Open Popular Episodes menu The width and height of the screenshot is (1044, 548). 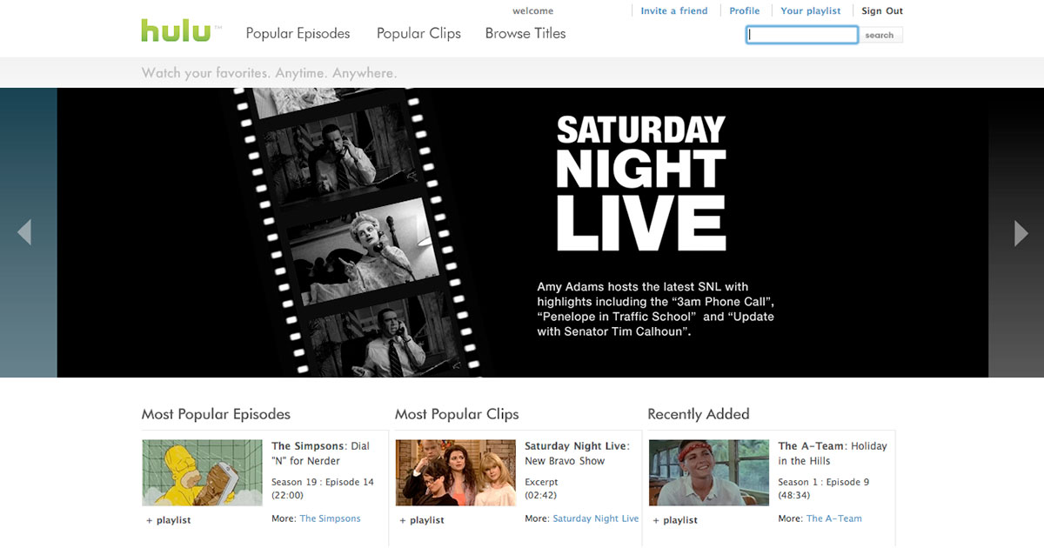pyautogui.click(x=298, y=34)
